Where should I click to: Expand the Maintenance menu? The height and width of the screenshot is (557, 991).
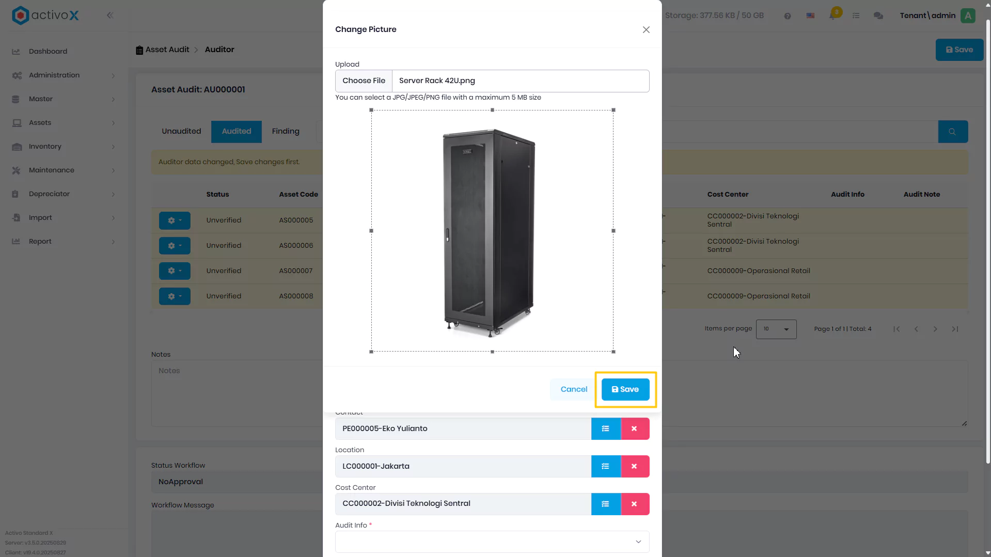64,170
